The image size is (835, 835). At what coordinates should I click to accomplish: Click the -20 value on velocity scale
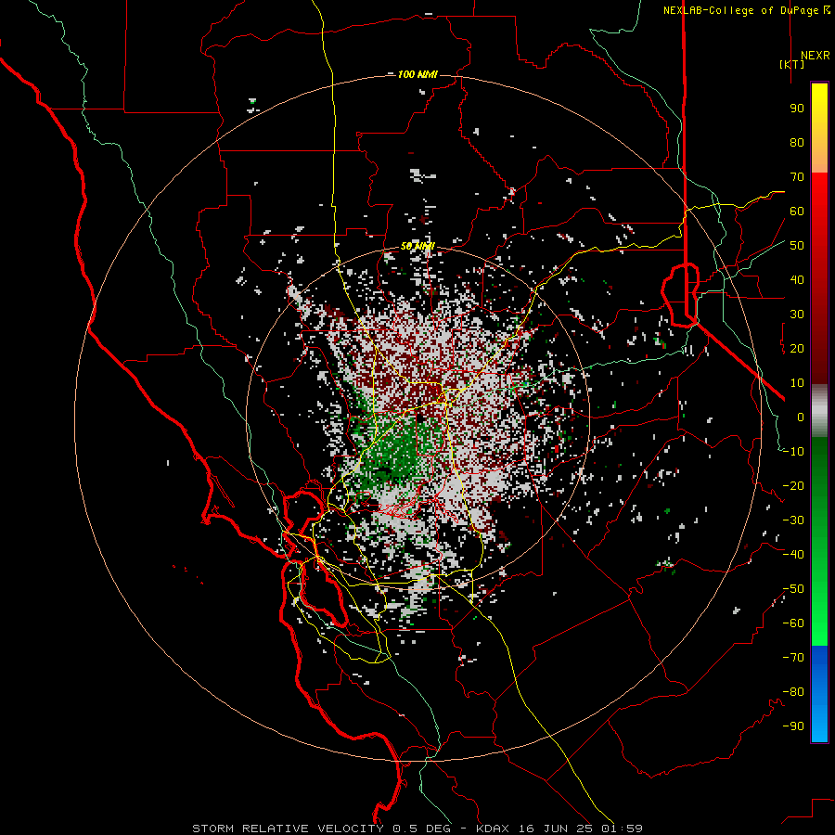(793, 485)
